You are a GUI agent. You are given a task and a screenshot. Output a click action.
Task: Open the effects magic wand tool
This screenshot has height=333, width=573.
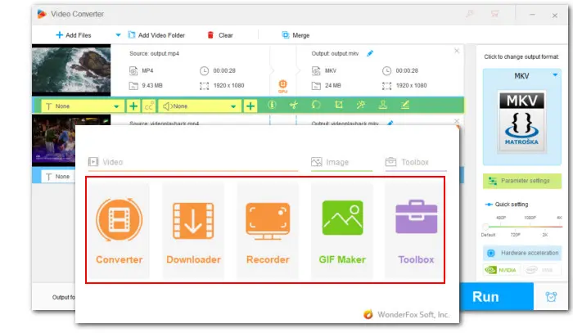point(361,106)
